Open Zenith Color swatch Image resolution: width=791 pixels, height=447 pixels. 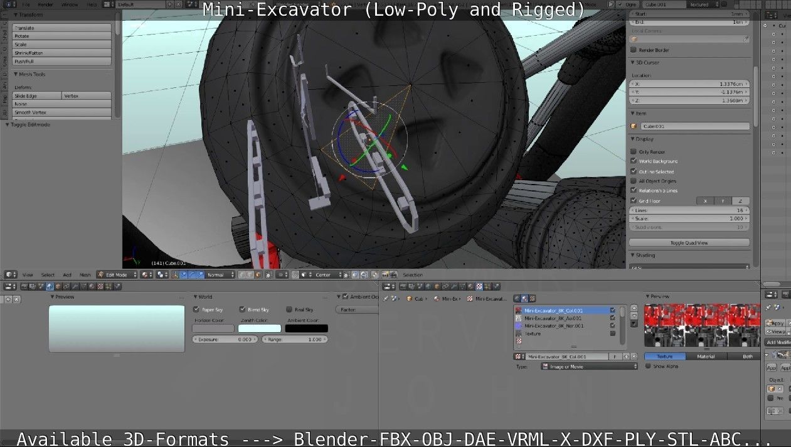tap(260, 328)
